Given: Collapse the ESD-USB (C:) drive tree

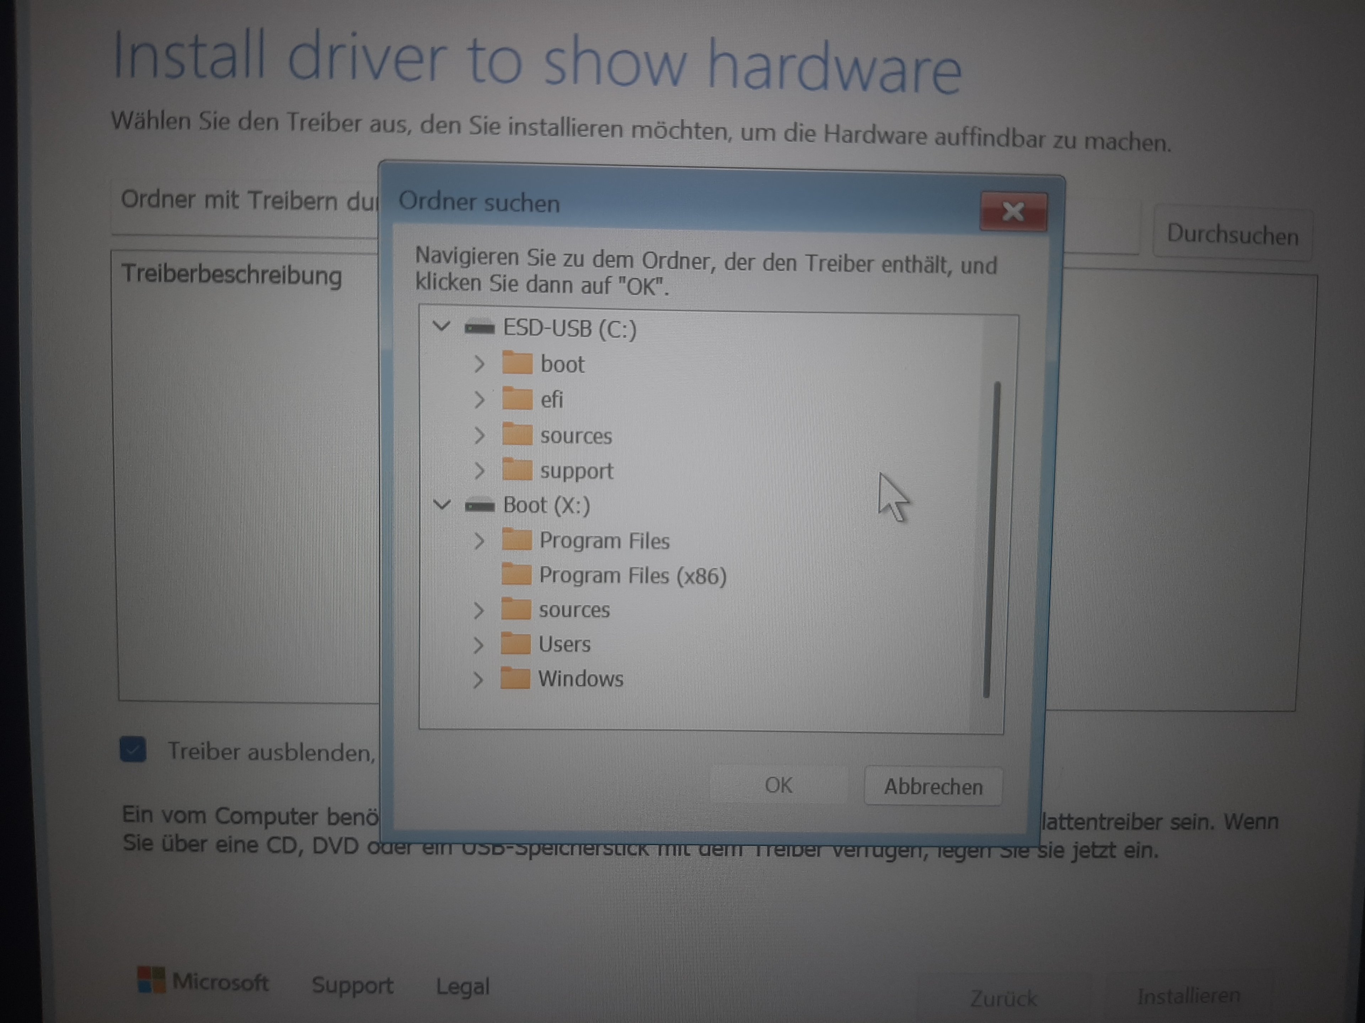Looking at the screenshot, I should pos(441,326).
